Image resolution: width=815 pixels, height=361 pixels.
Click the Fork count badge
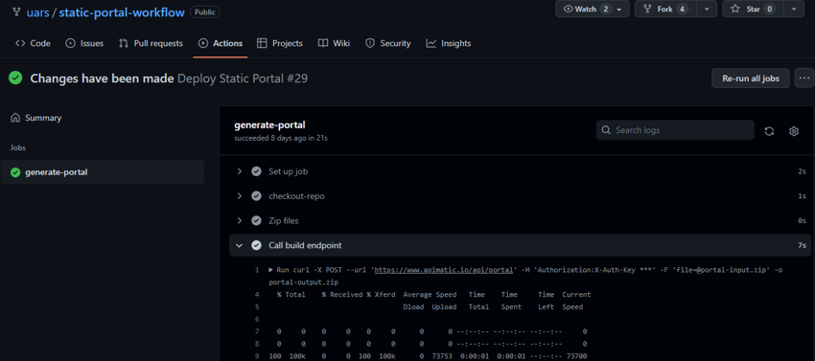683,9
